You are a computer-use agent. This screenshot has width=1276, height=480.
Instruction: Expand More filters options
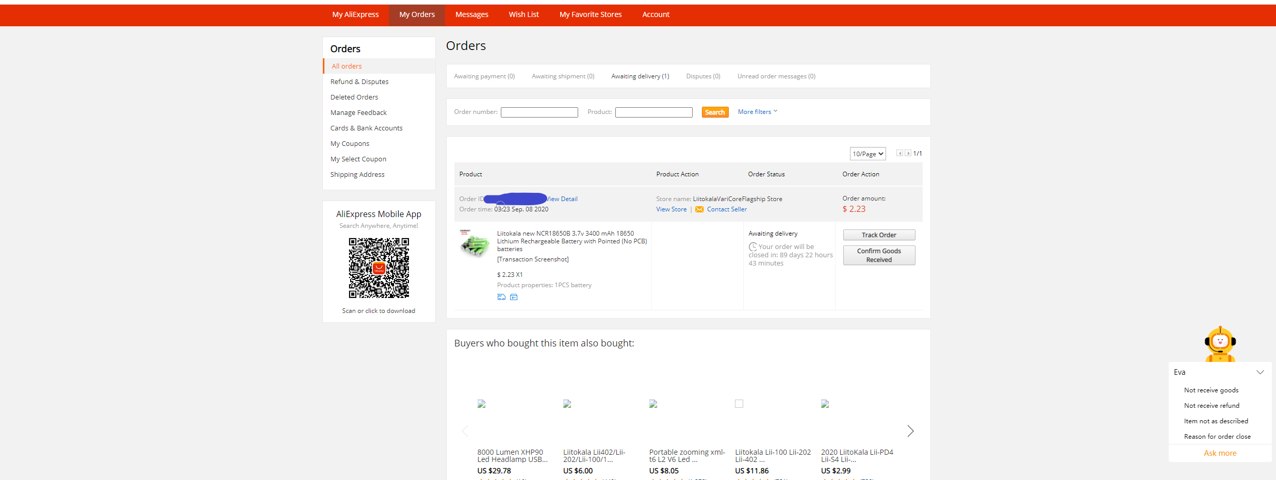[757, 112]
